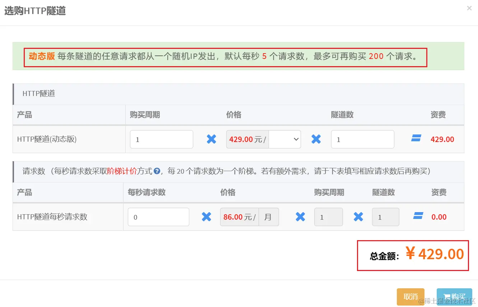Click the red 0.00 资费 value
The width and height of the screenshot is (478, 307).
(x=439, y=217)
